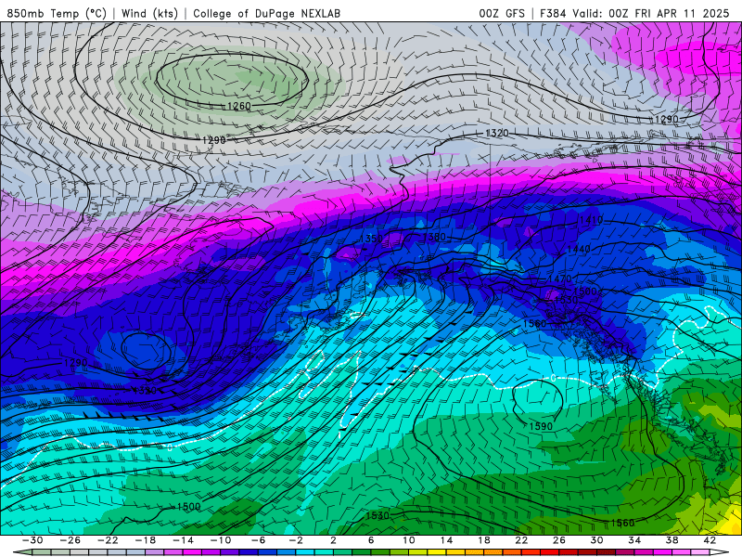Click the 1260 height contour label
Viewport: 742px width, 557px height.
coord(239,106)
